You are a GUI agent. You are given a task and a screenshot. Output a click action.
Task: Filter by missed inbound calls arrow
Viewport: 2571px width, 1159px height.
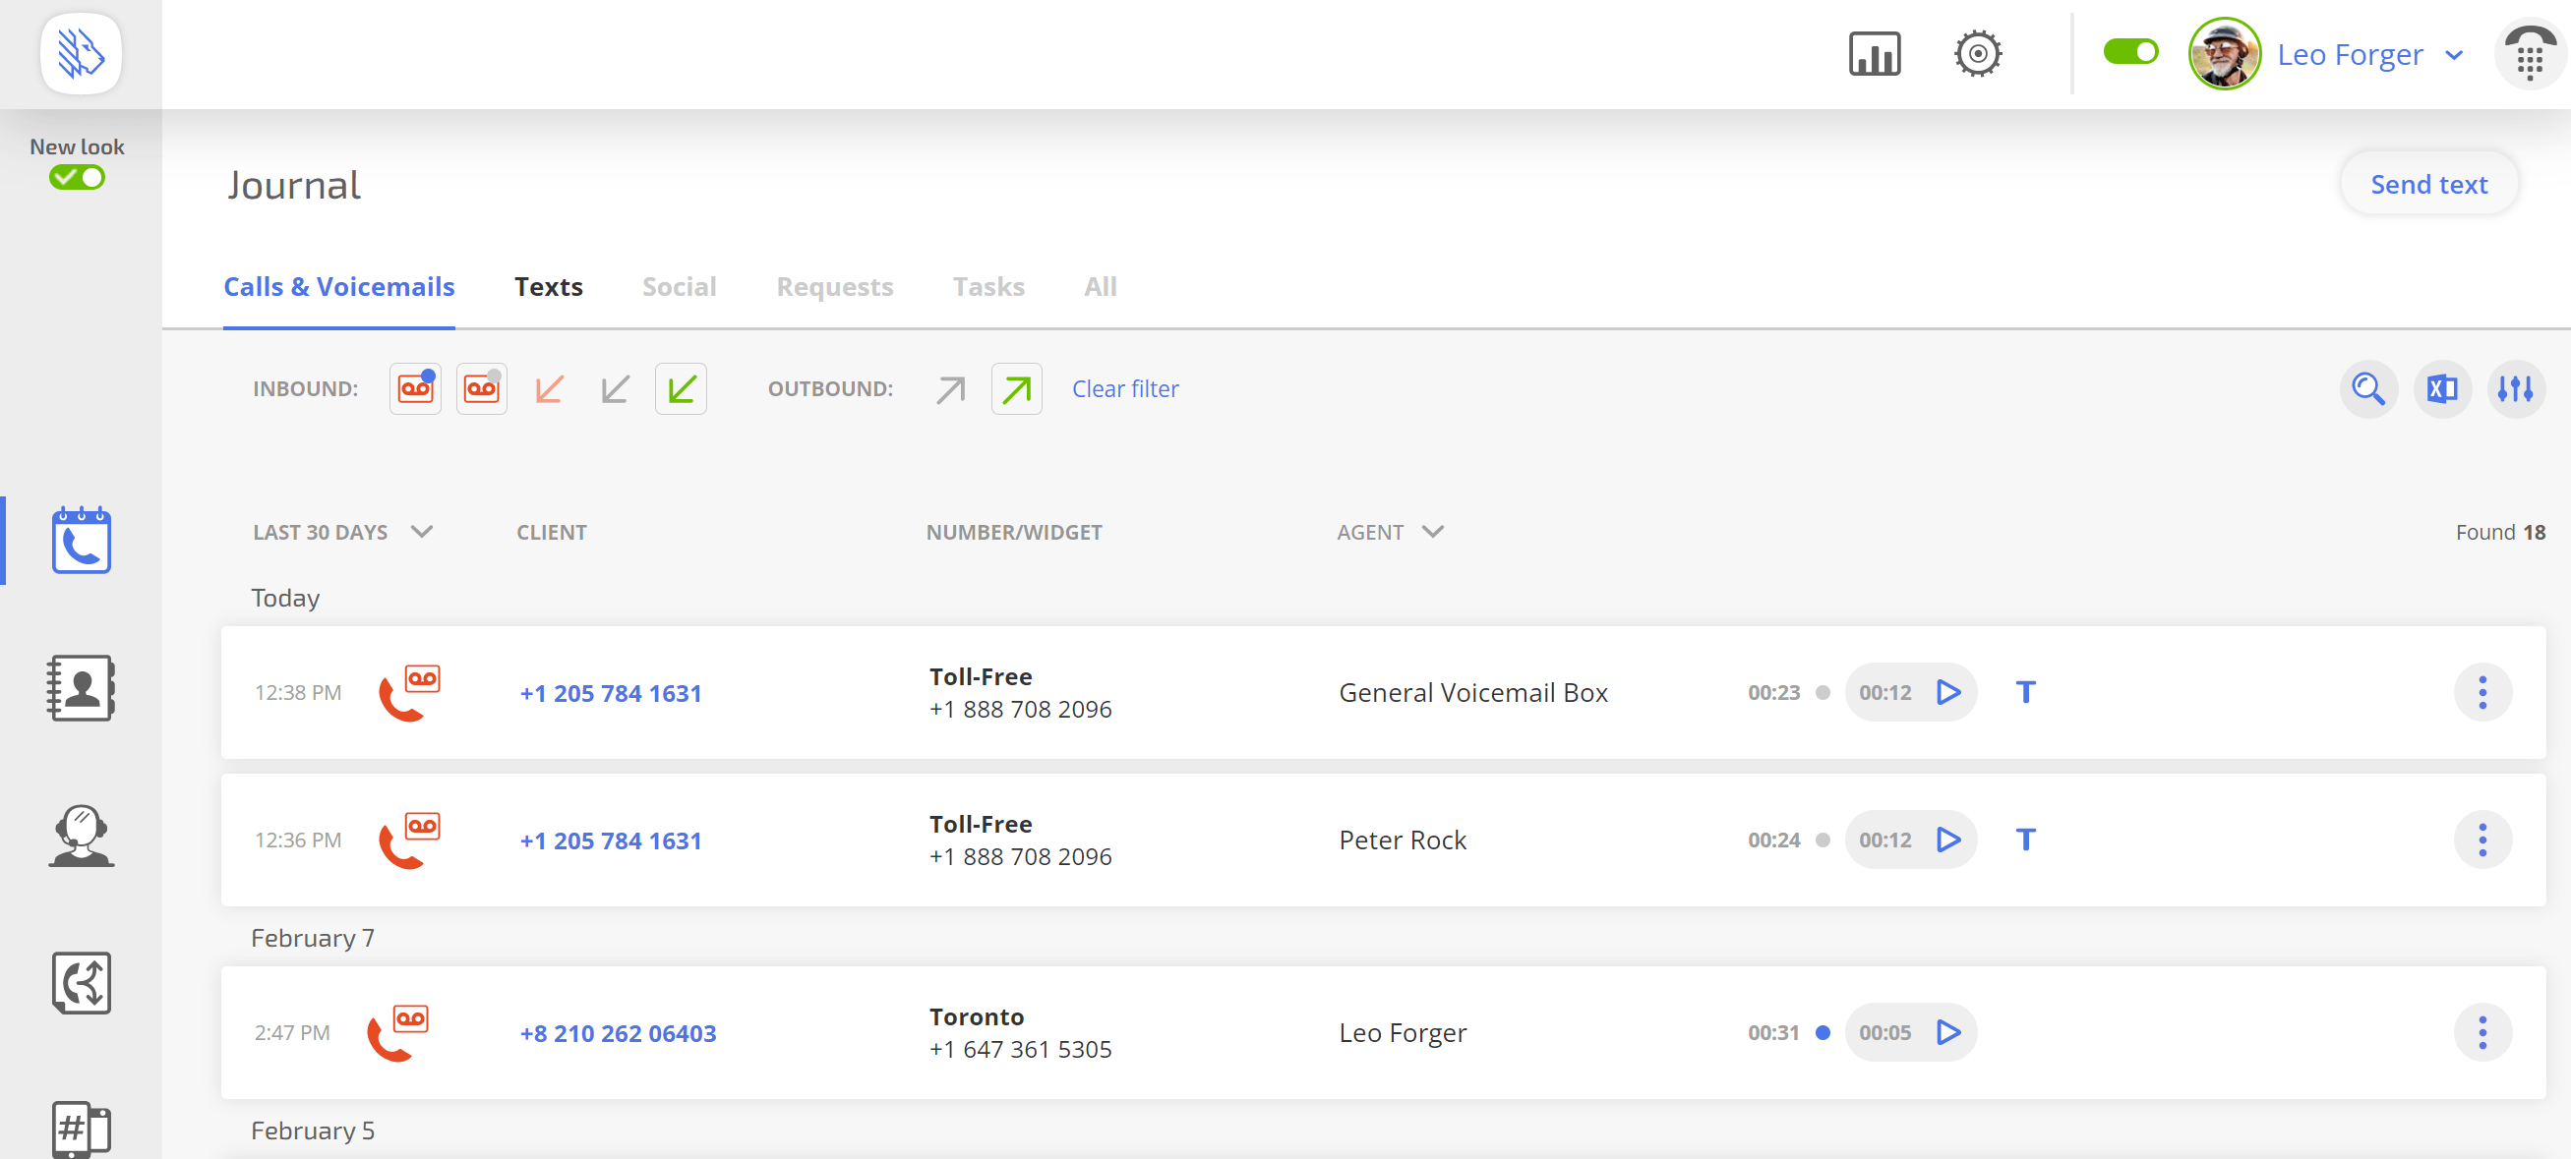pos(549,389)
